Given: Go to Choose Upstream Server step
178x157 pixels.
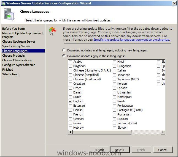Looking at the screenshot, I should click(19, 42).
